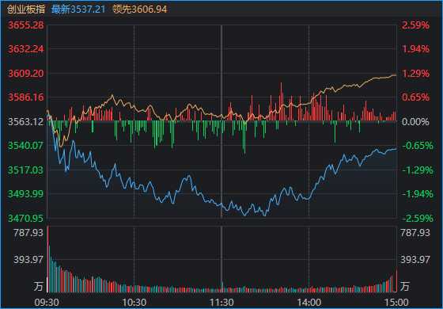The height and width of the screenshot is (309, 443).
Task: Select the green -0.65% percentage label
Action: (418, 146)
